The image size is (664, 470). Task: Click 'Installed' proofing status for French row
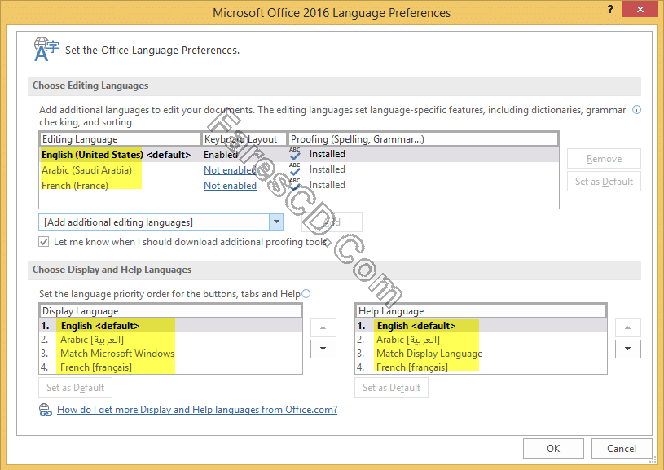[328, 185]
